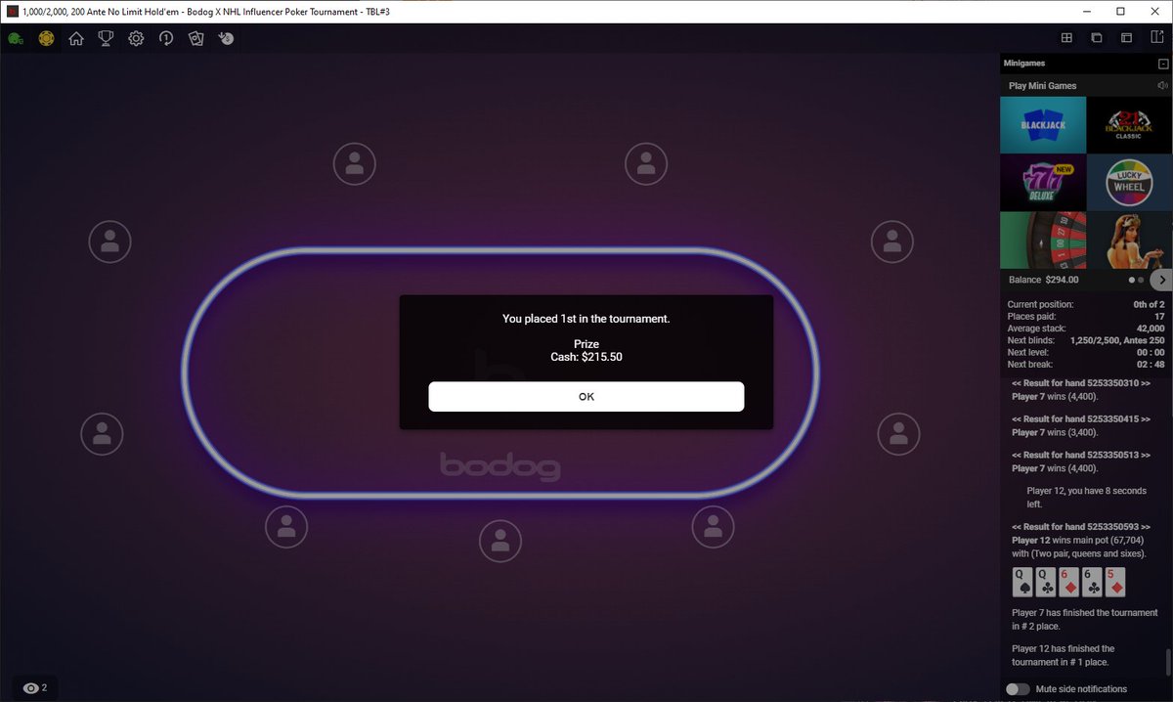
Task: Click 'You placed 1st in the tournament.' message
Action: point(586,319)
